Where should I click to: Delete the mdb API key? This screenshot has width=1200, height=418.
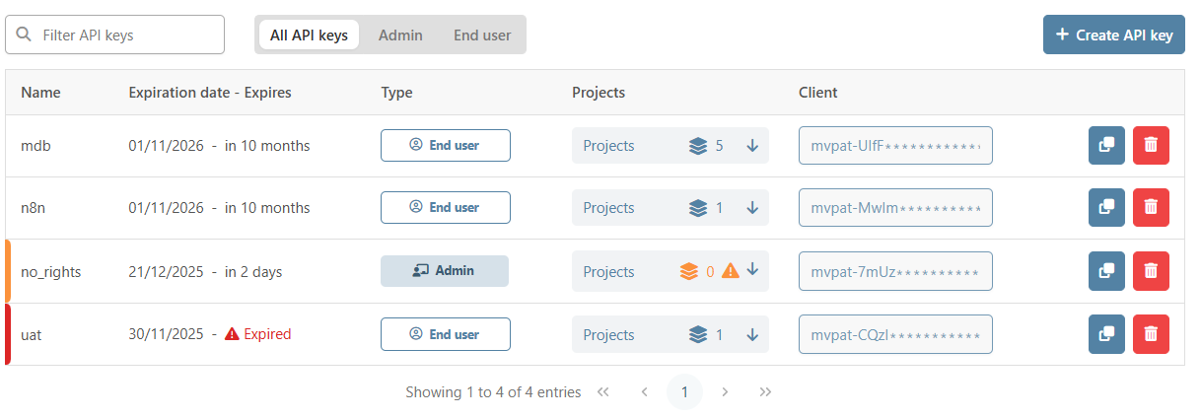tap(1151, 145)
